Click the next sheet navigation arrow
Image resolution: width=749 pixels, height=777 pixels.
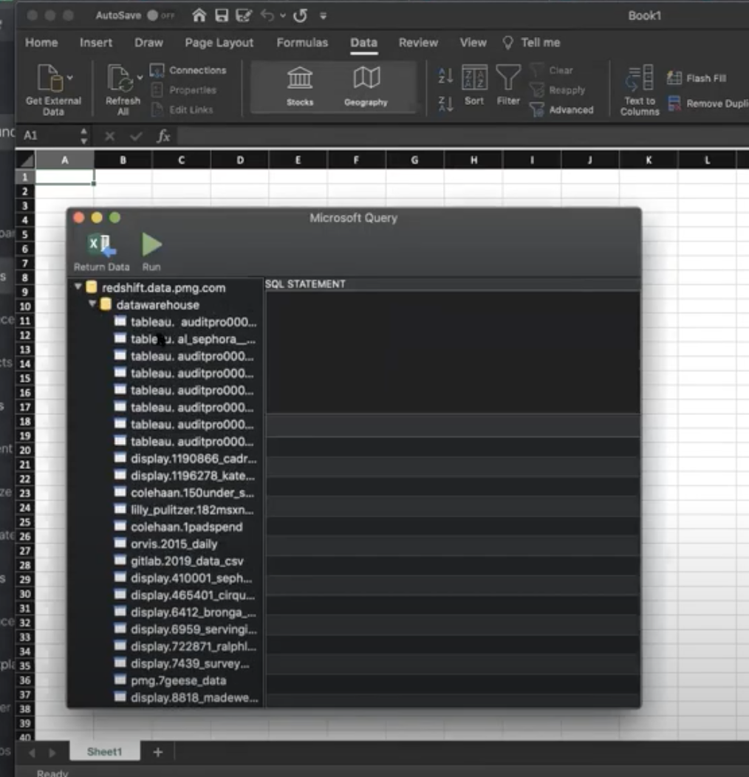[x=52, y=753]
